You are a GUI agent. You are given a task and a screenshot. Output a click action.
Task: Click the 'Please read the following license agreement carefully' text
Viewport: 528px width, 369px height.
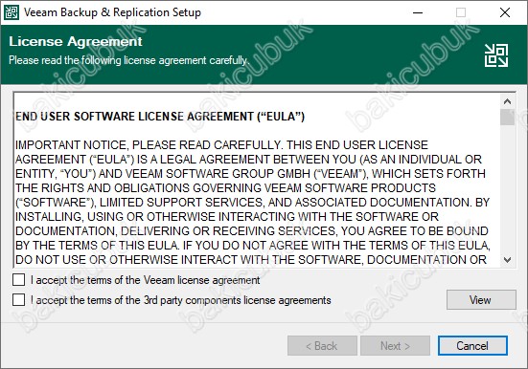(128, 60)
